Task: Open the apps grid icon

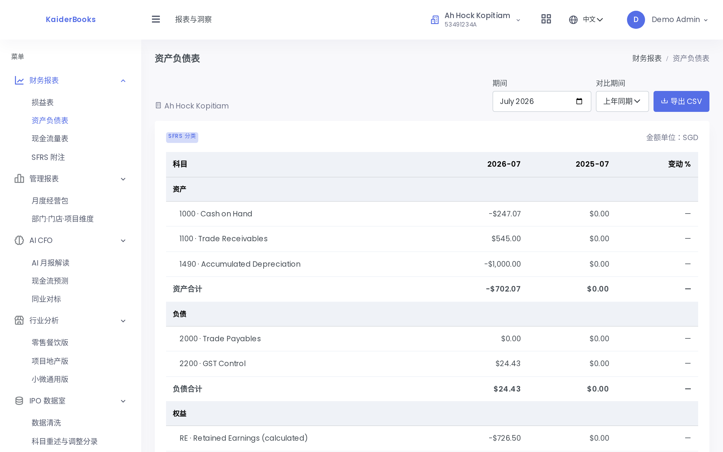Action: [546, 19]
